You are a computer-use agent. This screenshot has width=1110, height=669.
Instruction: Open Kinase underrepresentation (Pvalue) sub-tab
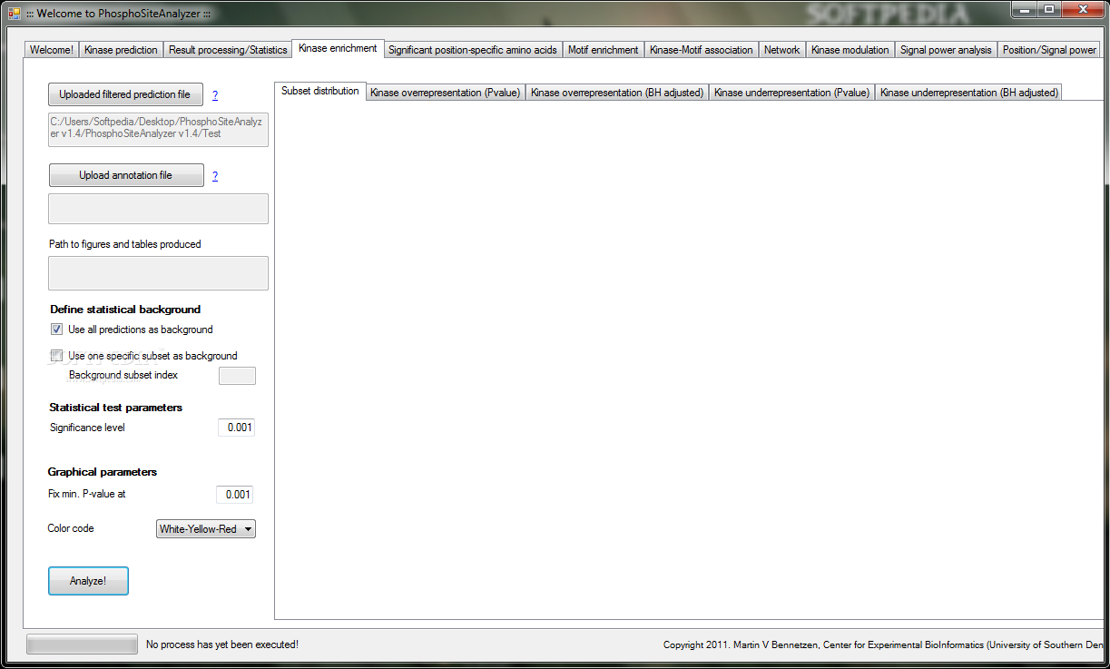coord(792,93)
